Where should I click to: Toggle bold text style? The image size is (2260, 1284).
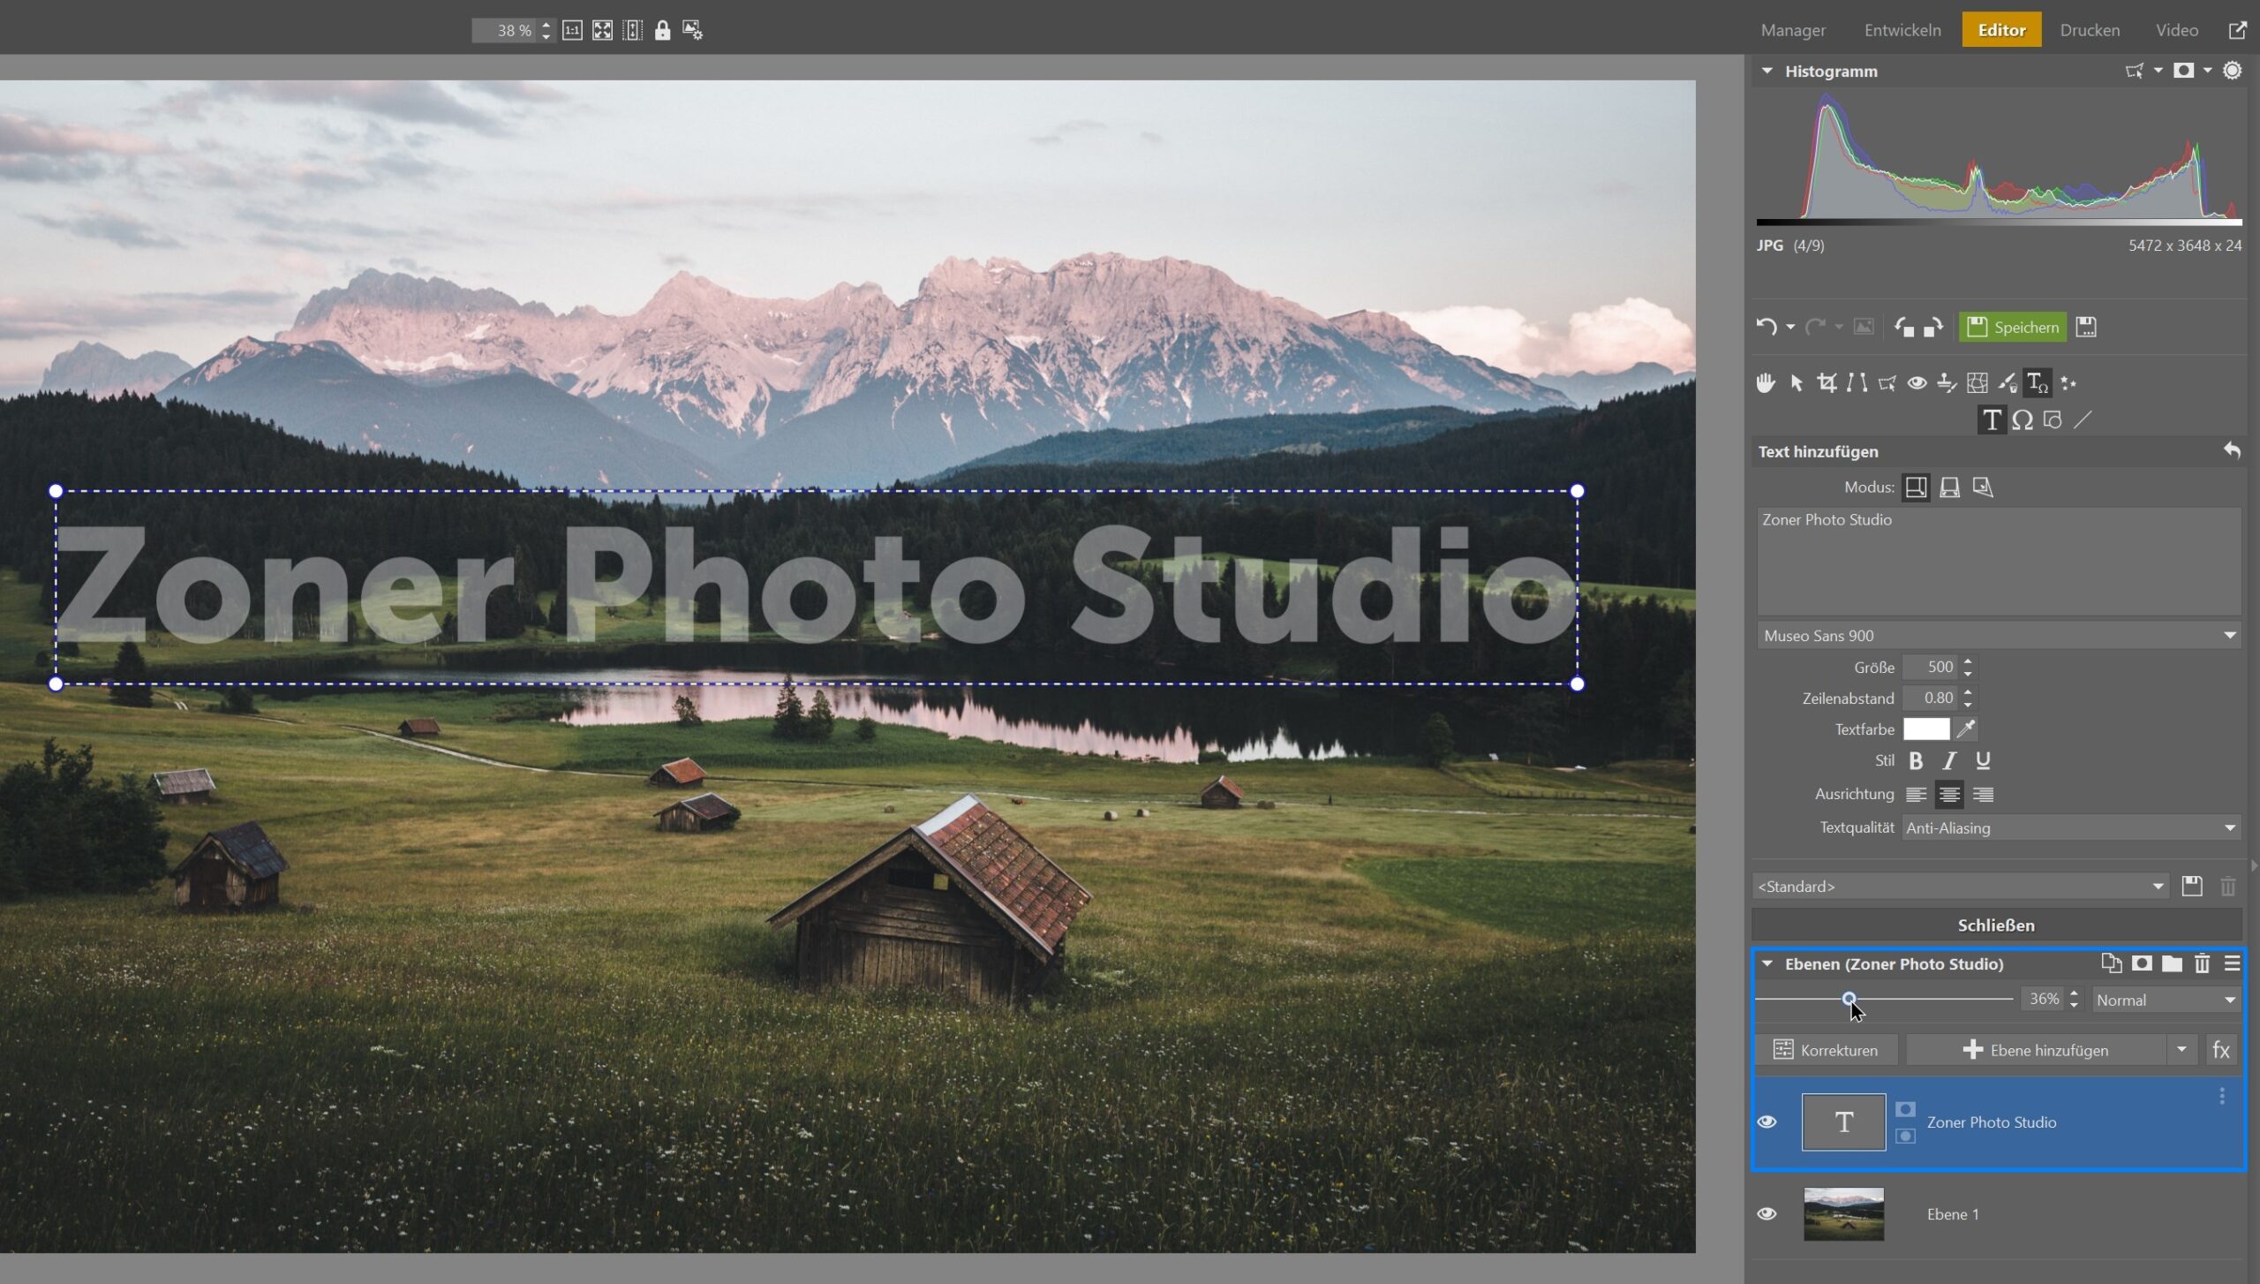tap(1916, 760)
